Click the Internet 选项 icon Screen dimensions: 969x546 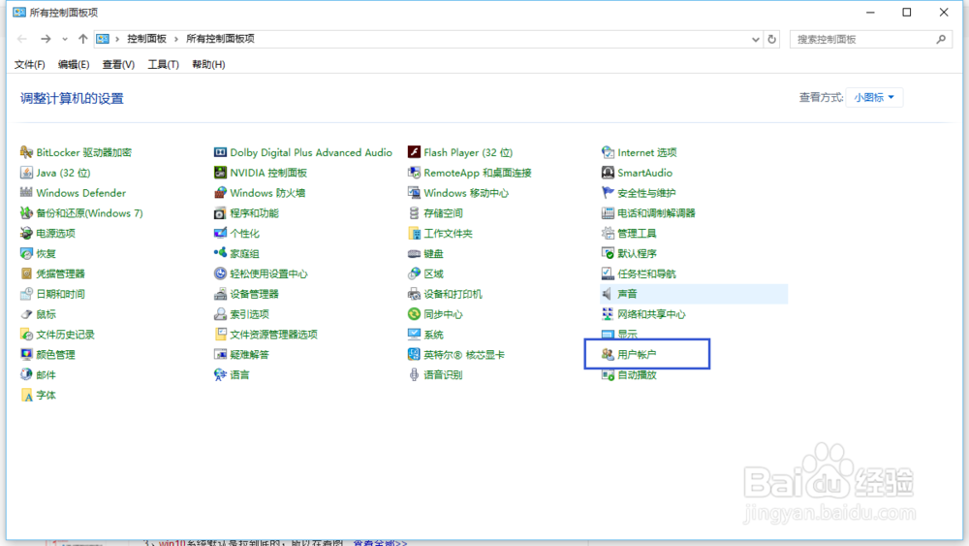click(608, 152)
